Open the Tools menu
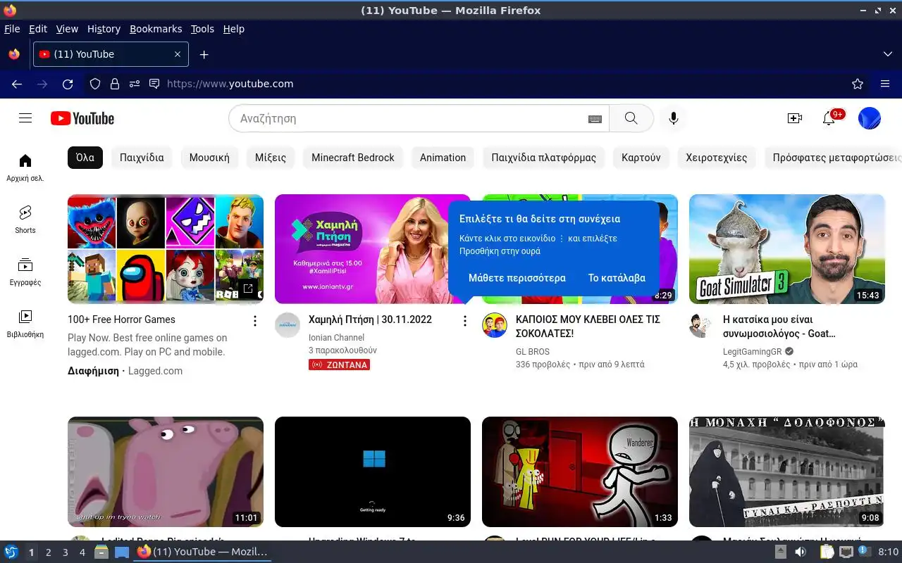 (x=202, y=29)
